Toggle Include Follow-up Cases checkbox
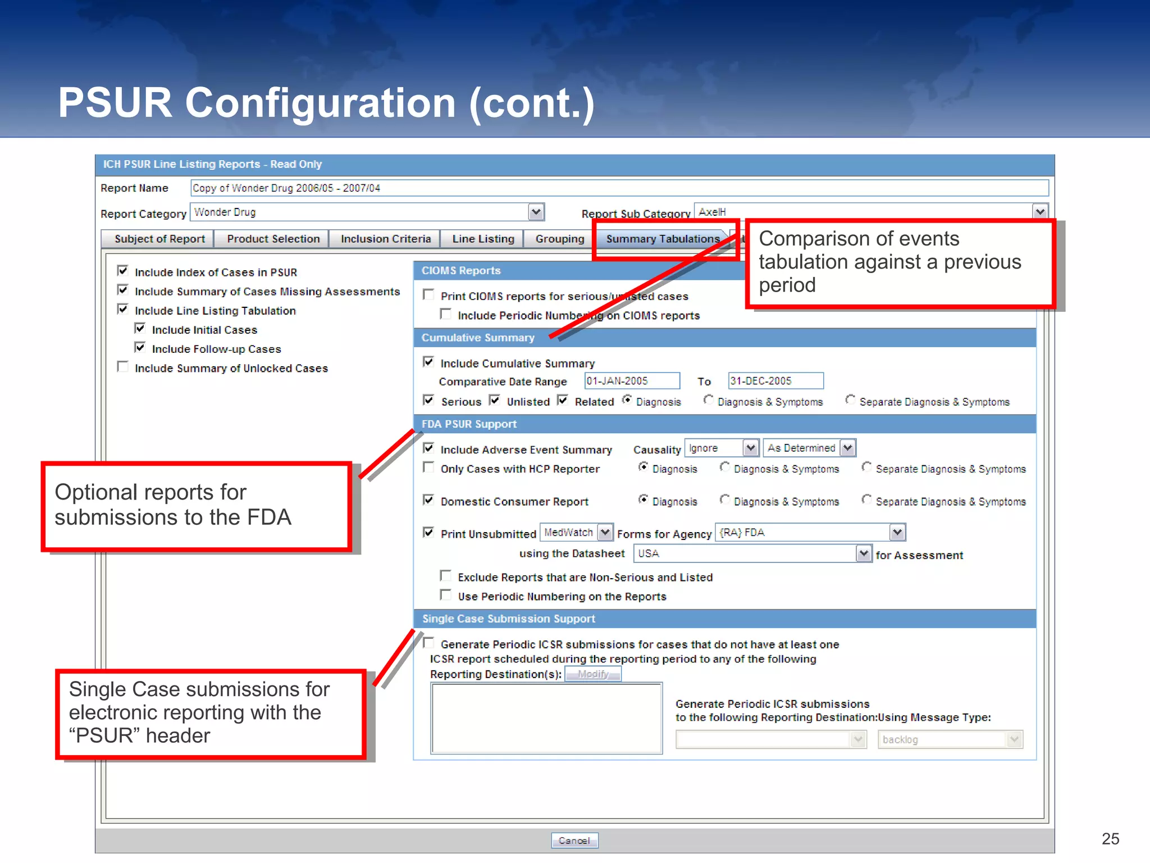The height and width of the screenshot is (863, 1150). tap(140, 347)
